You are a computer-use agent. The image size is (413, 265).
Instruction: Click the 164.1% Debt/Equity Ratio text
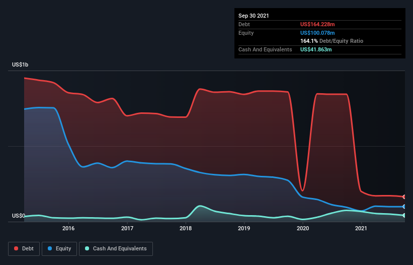coord(332,41)
